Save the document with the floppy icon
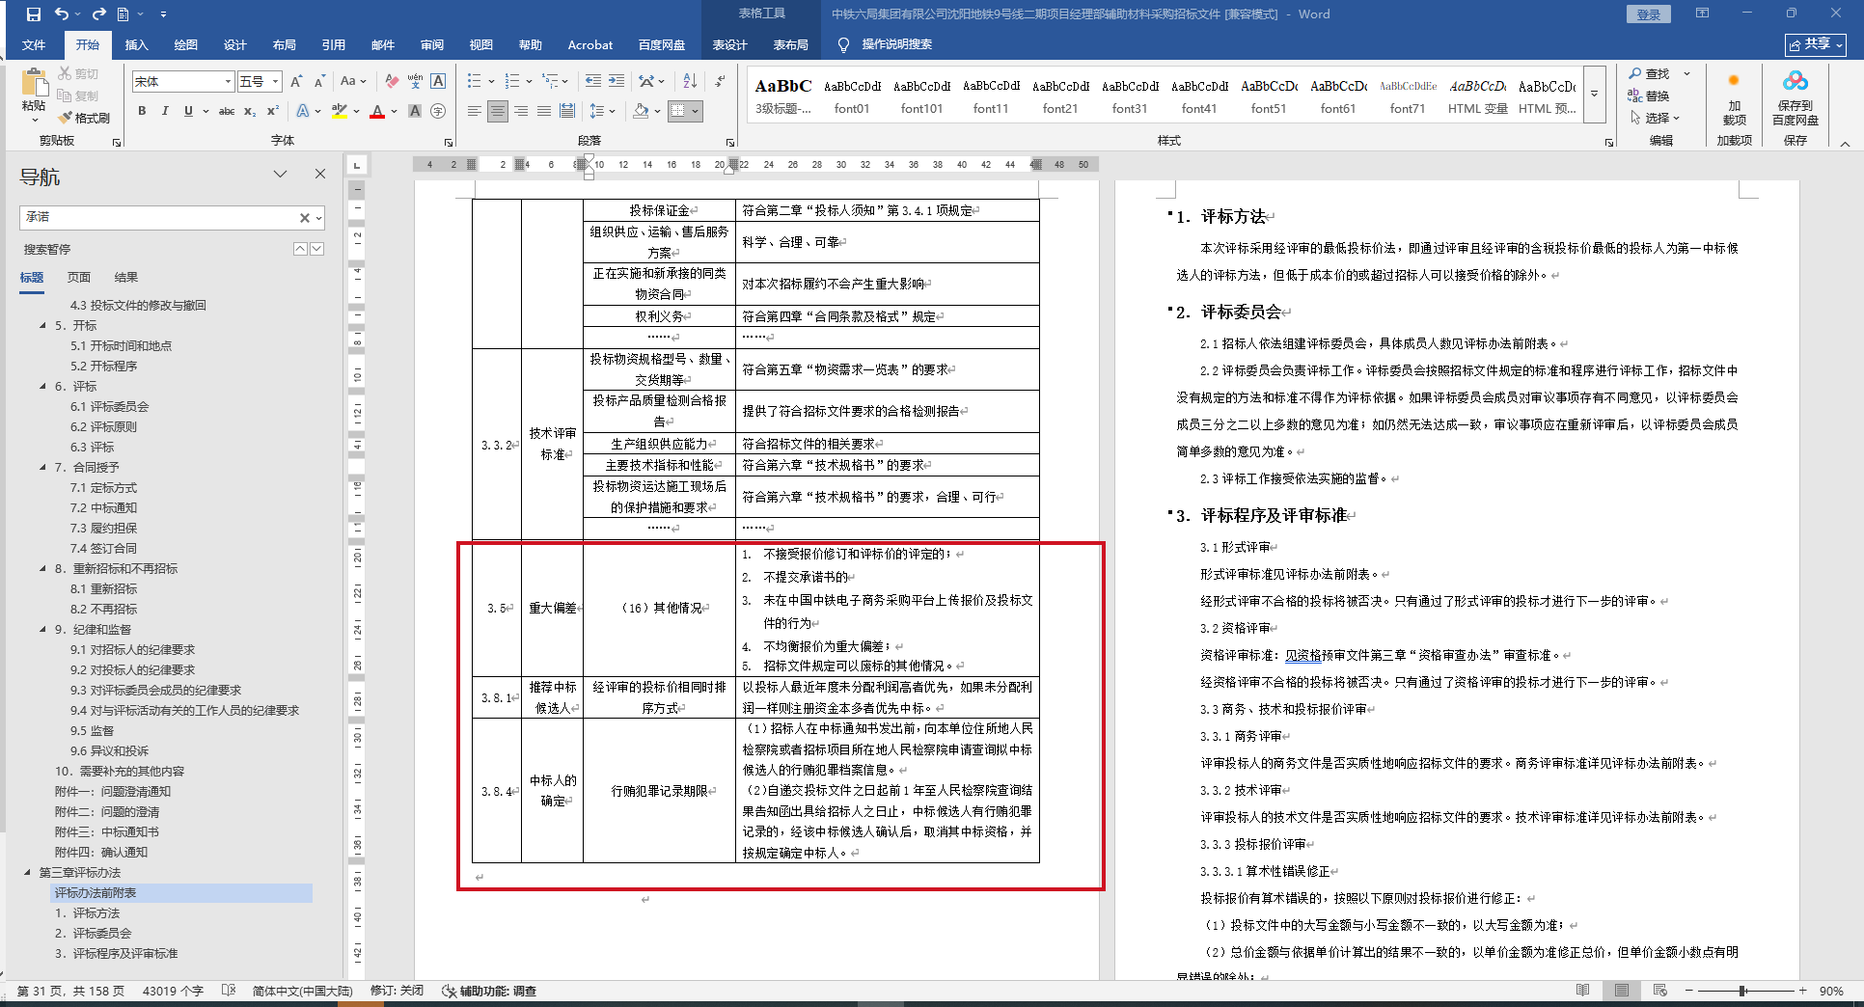 pos(33,14)
